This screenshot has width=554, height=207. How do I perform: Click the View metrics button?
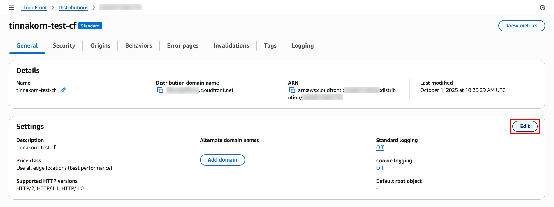(x=522, y=26)
